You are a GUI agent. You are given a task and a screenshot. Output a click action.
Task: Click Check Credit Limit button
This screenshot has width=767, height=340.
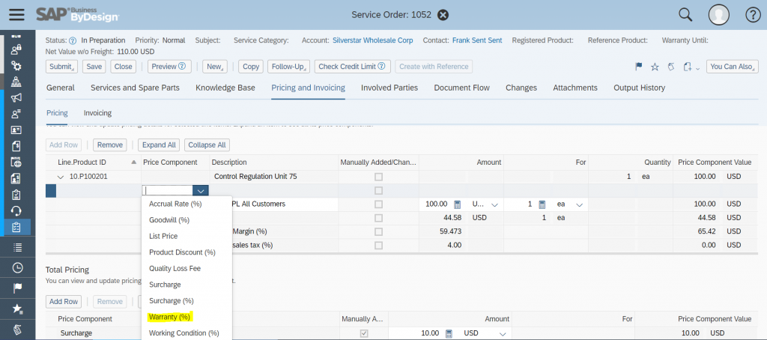click(x=352, y=67)
